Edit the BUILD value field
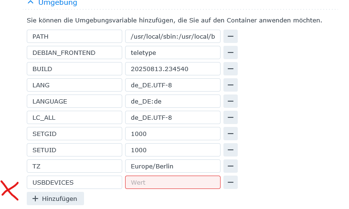349x209 pixels. (172, 69)
